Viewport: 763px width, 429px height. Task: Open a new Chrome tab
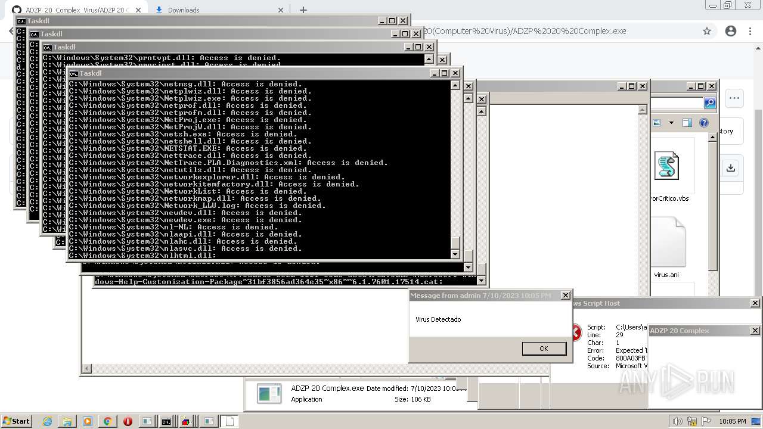click(303, 10)
